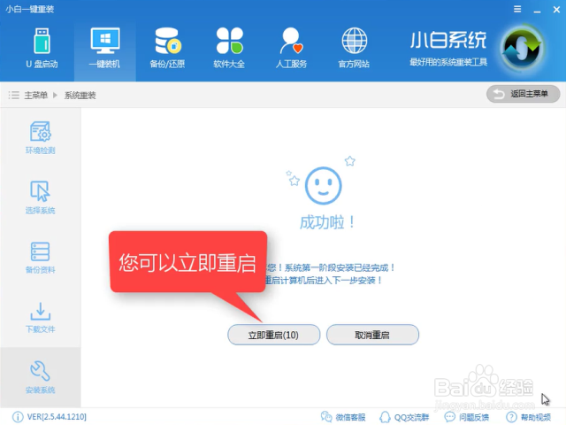Click 主菜单 breadcrumb
The image size is (566, 425).
point(35,95)
